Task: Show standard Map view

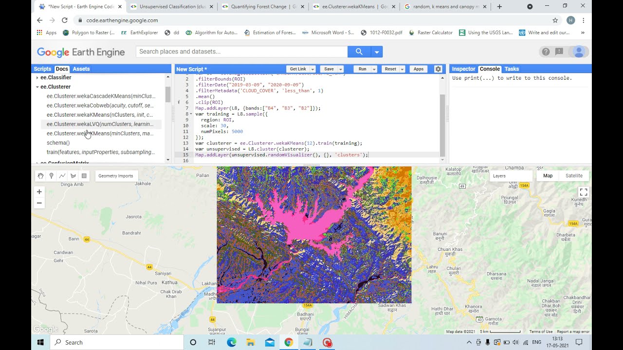Action: click(548, 176)
